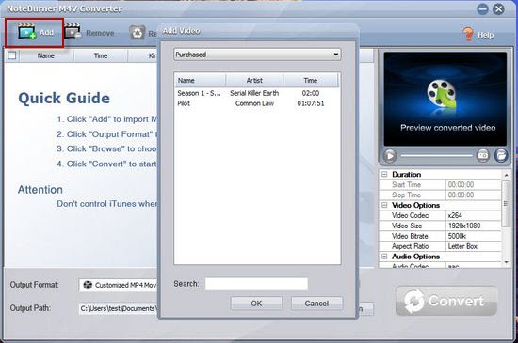
Task: Select the Pilot Common Law video row
Action: (257, 103)
